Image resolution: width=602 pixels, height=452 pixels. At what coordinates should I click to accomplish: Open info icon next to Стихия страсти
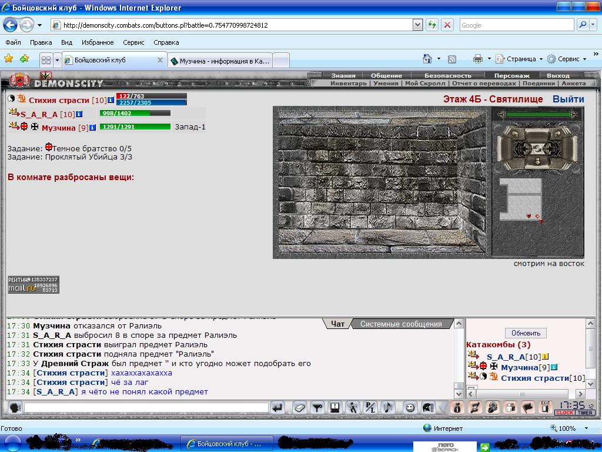click(111, 100)
